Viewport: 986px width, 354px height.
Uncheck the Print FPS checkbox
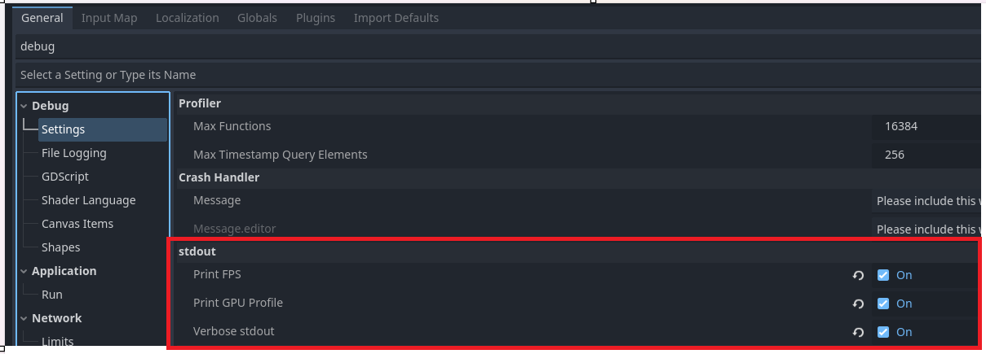point(883,275)
